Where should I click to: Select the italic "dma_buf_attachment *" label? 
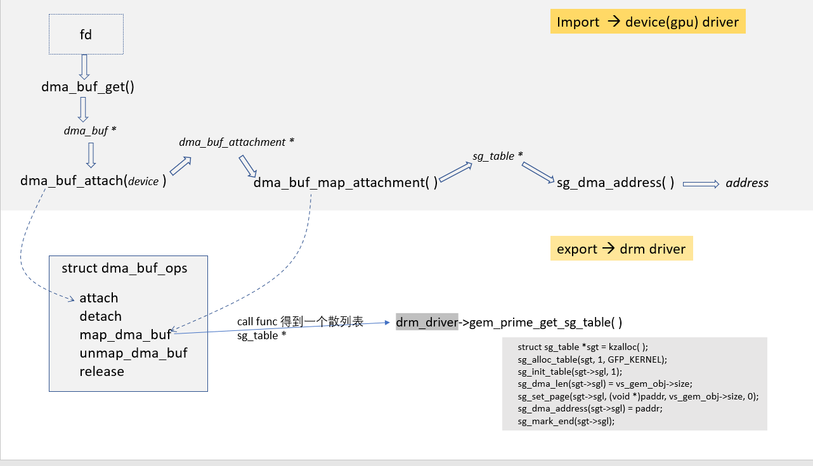(237, 142)
